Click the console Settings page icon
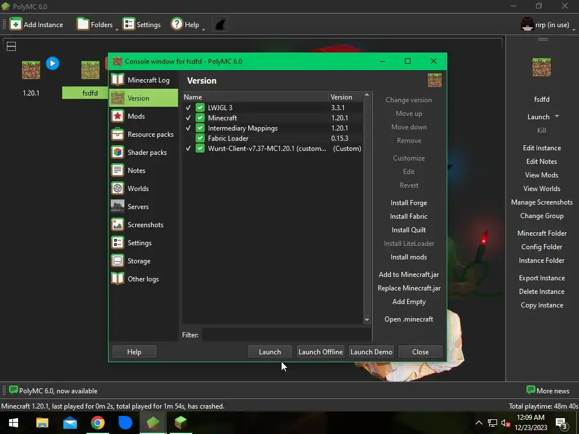Image resolution: width=579 pixels, height=434 pixels. pos(118,243)
